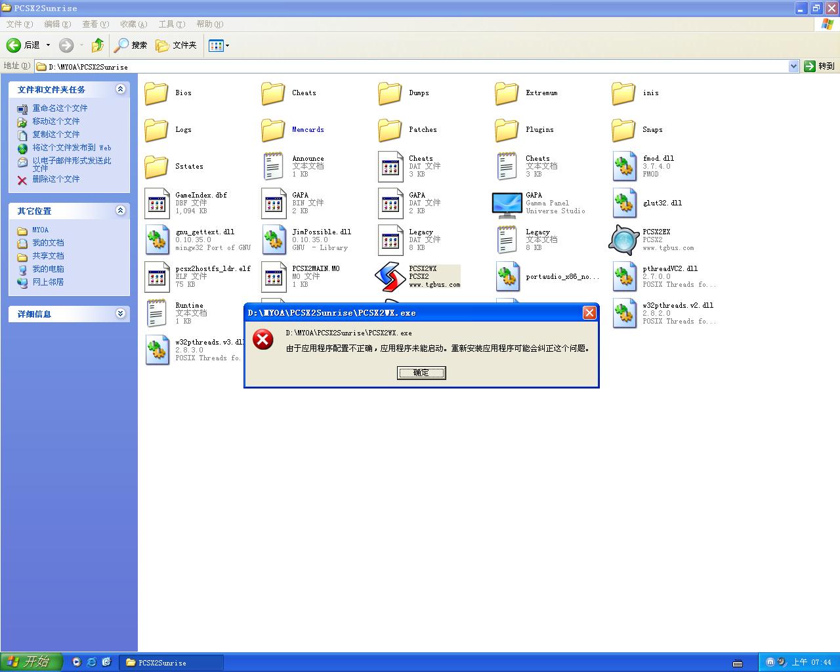The width and height of the screenshot is (840, 672).
Task: Click 移动这个文件 task link
Action: (56, 121)
